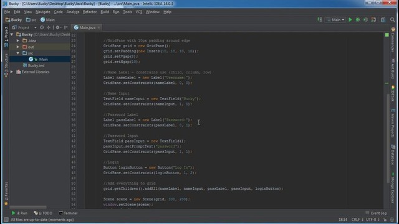Click the Label("Password:") code line

click(x=148, y=120)
